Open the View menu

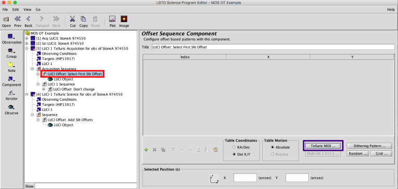click(x=27, y=10)
